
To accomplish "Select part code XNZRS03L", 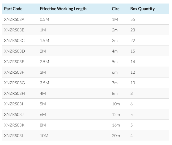I will 14,136.
